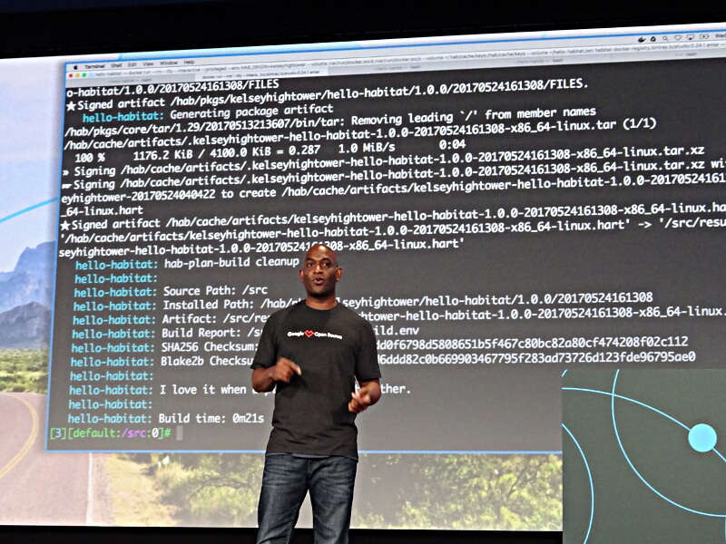Screen dimensions: 726x544
Task: Click 'Generating package artifact' text
Action: tap(251, 112)
